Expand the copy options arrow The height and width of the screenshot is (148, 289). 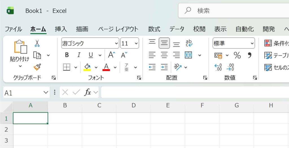(x=48, y=55)
